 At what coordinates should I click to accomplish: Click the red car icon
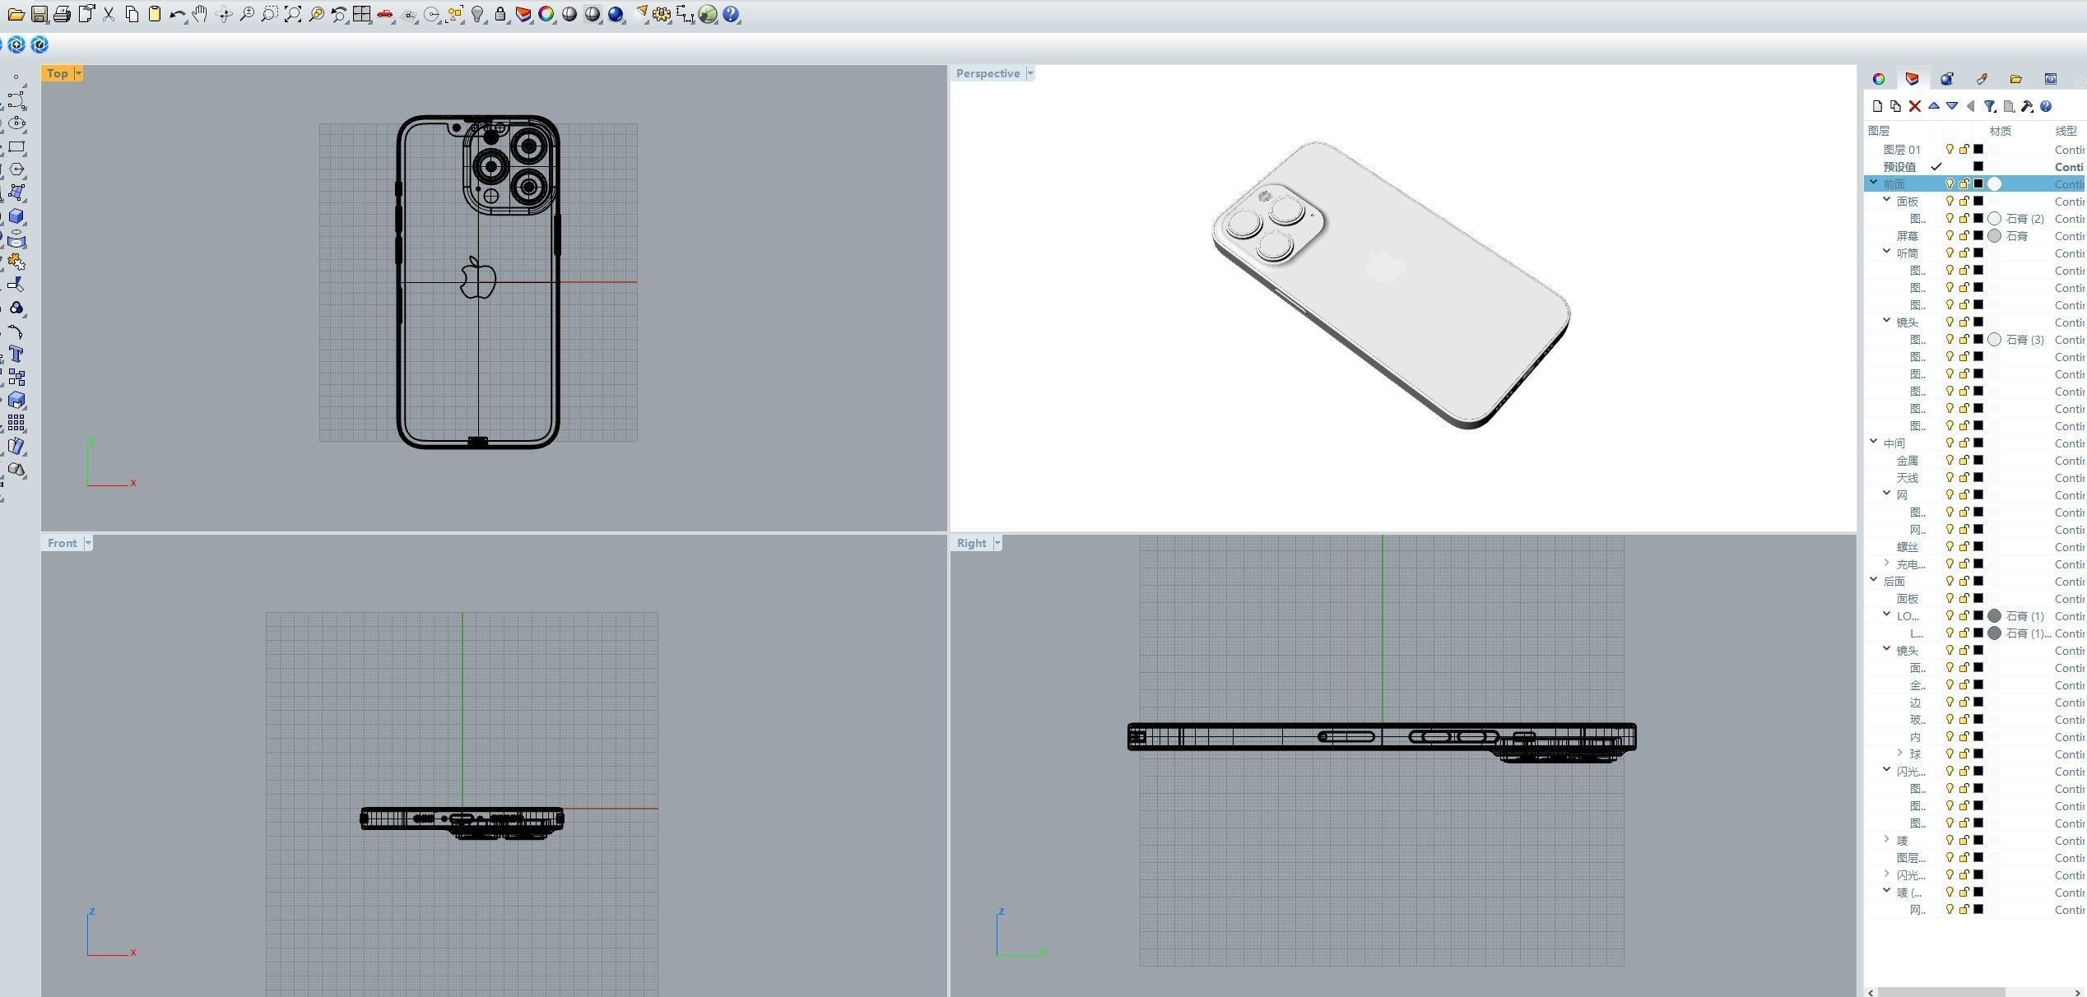[385, 15]
